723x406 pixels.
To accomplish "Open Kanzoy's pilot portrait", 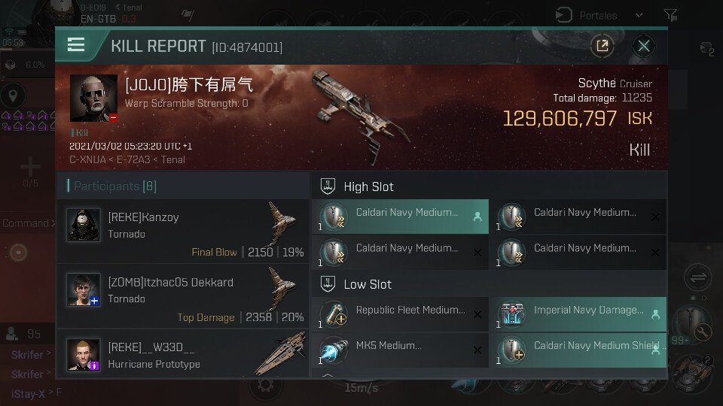I will pos(84,225).
